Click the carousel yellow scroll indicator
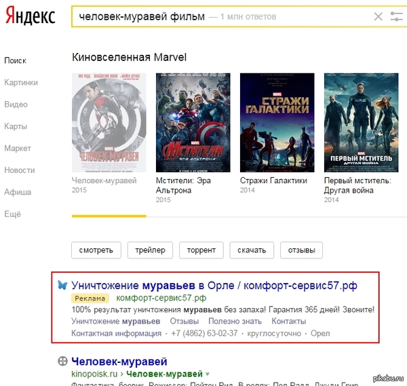 pyautogui.click(x=109, y=216)
